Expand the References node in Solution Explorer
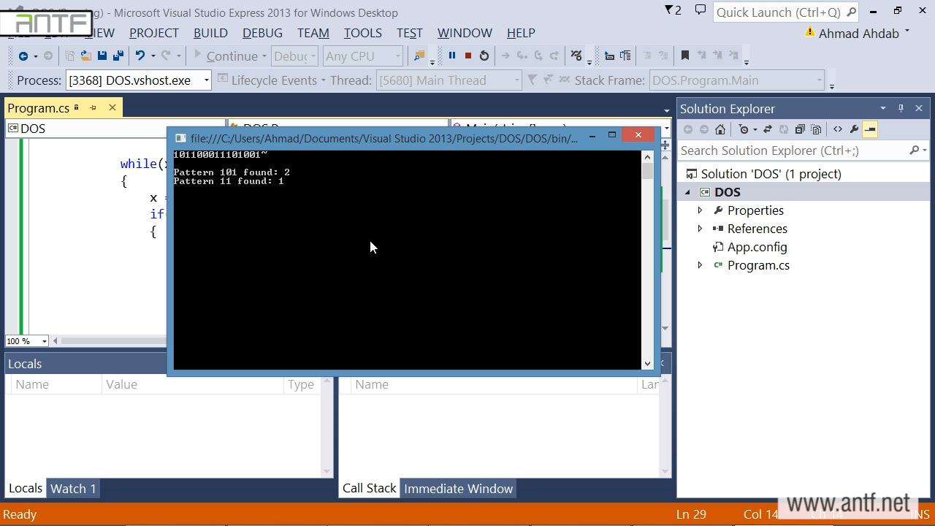This screenshot has width=935, height=526. pyautogui.click(x=700, y=229)
